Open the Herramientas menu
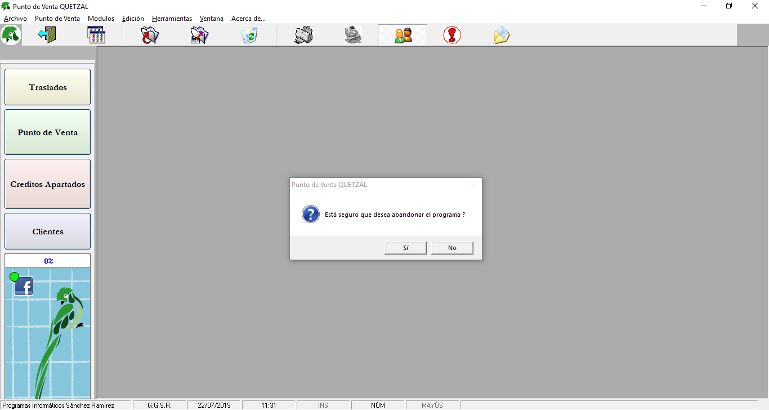Screen dimensions: 769x410 pyautogui.click(x=172, y=19)
